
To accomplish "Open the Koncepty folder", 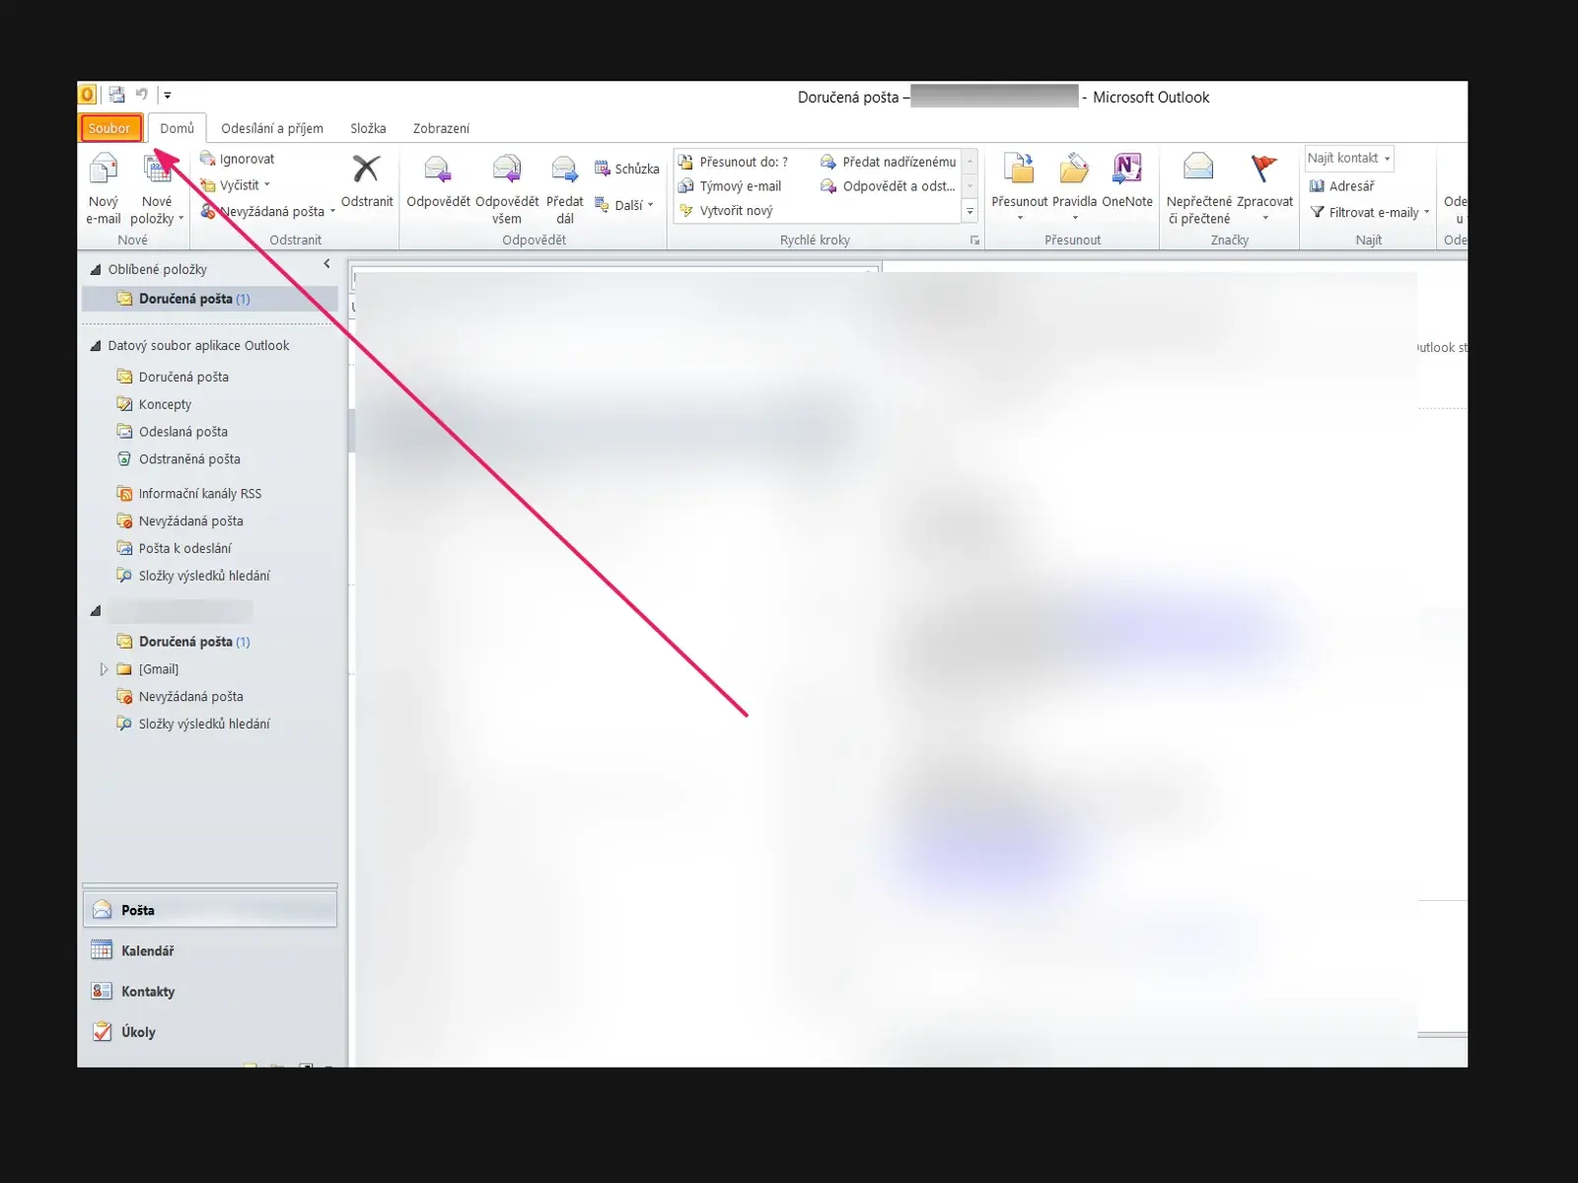I will pyautogui.click(x=165, y=404).
